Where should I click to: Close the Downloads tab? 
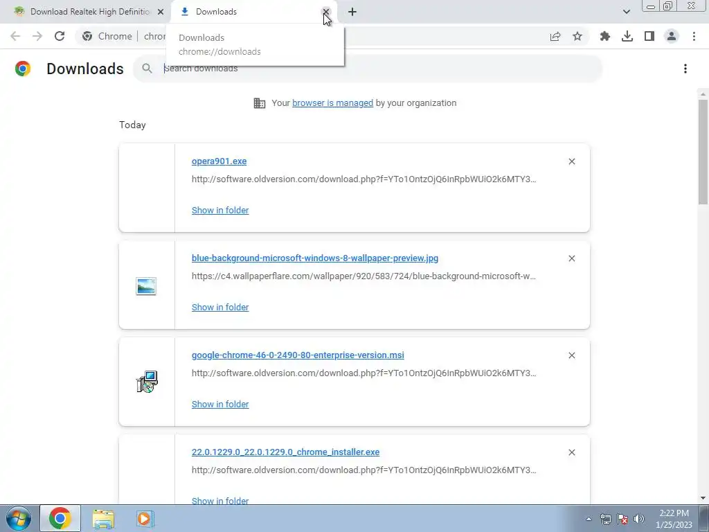[325, 12]
